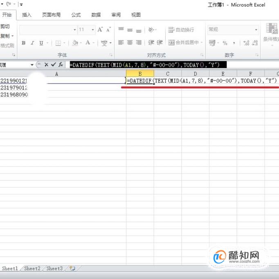Apply the fill color bucket
The width and height of the screenshot is (279, 279).
click(75, 43)
